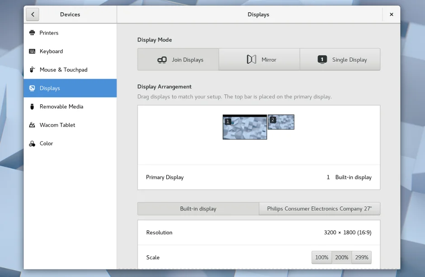Screen dimensions: 425x277
Task: Click the back arrow button in the header
Action: pos(33,14)
